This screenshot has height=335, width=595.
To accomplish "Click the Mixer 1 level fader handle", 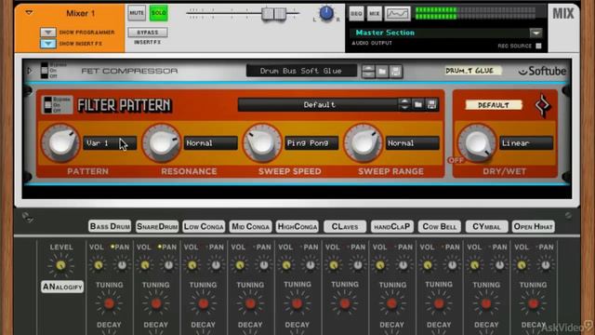I will [x=274, y=14].
